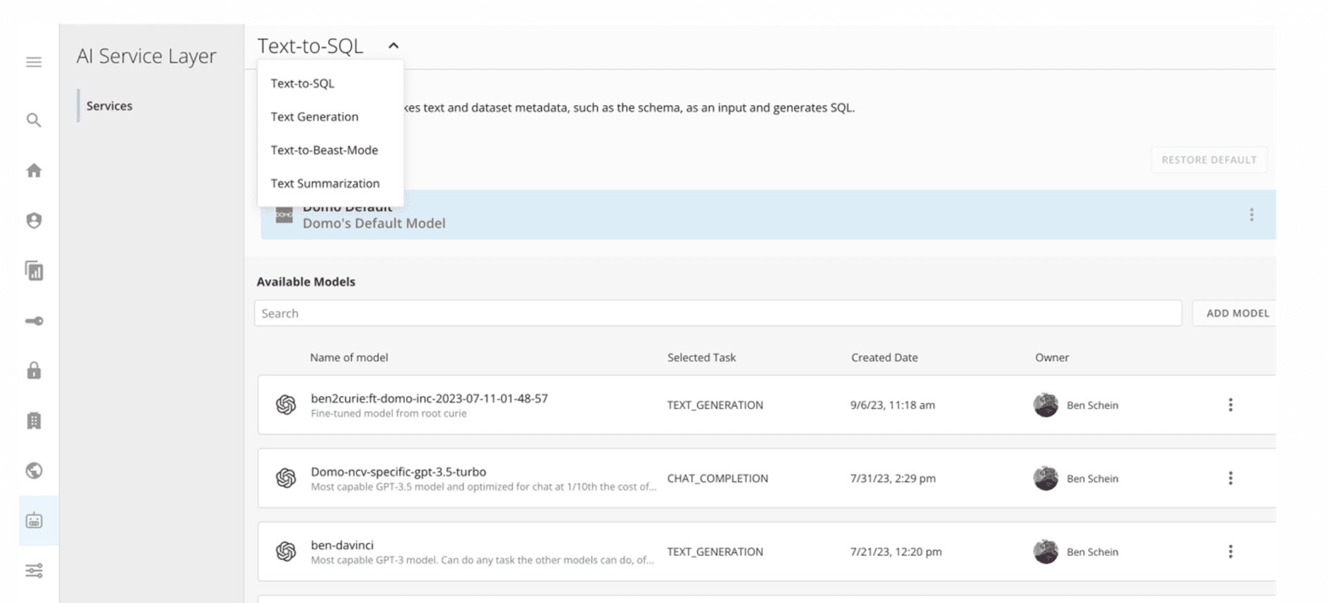Go to the home icon in sidebar
Viewport: 1328px width, 603px height.
(x=34, y=171)
